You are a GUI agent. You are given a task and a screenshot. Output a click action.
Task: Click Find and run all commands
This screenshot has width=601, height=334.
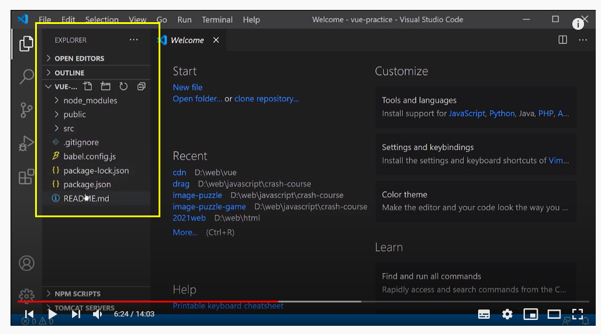coord(476,283)
